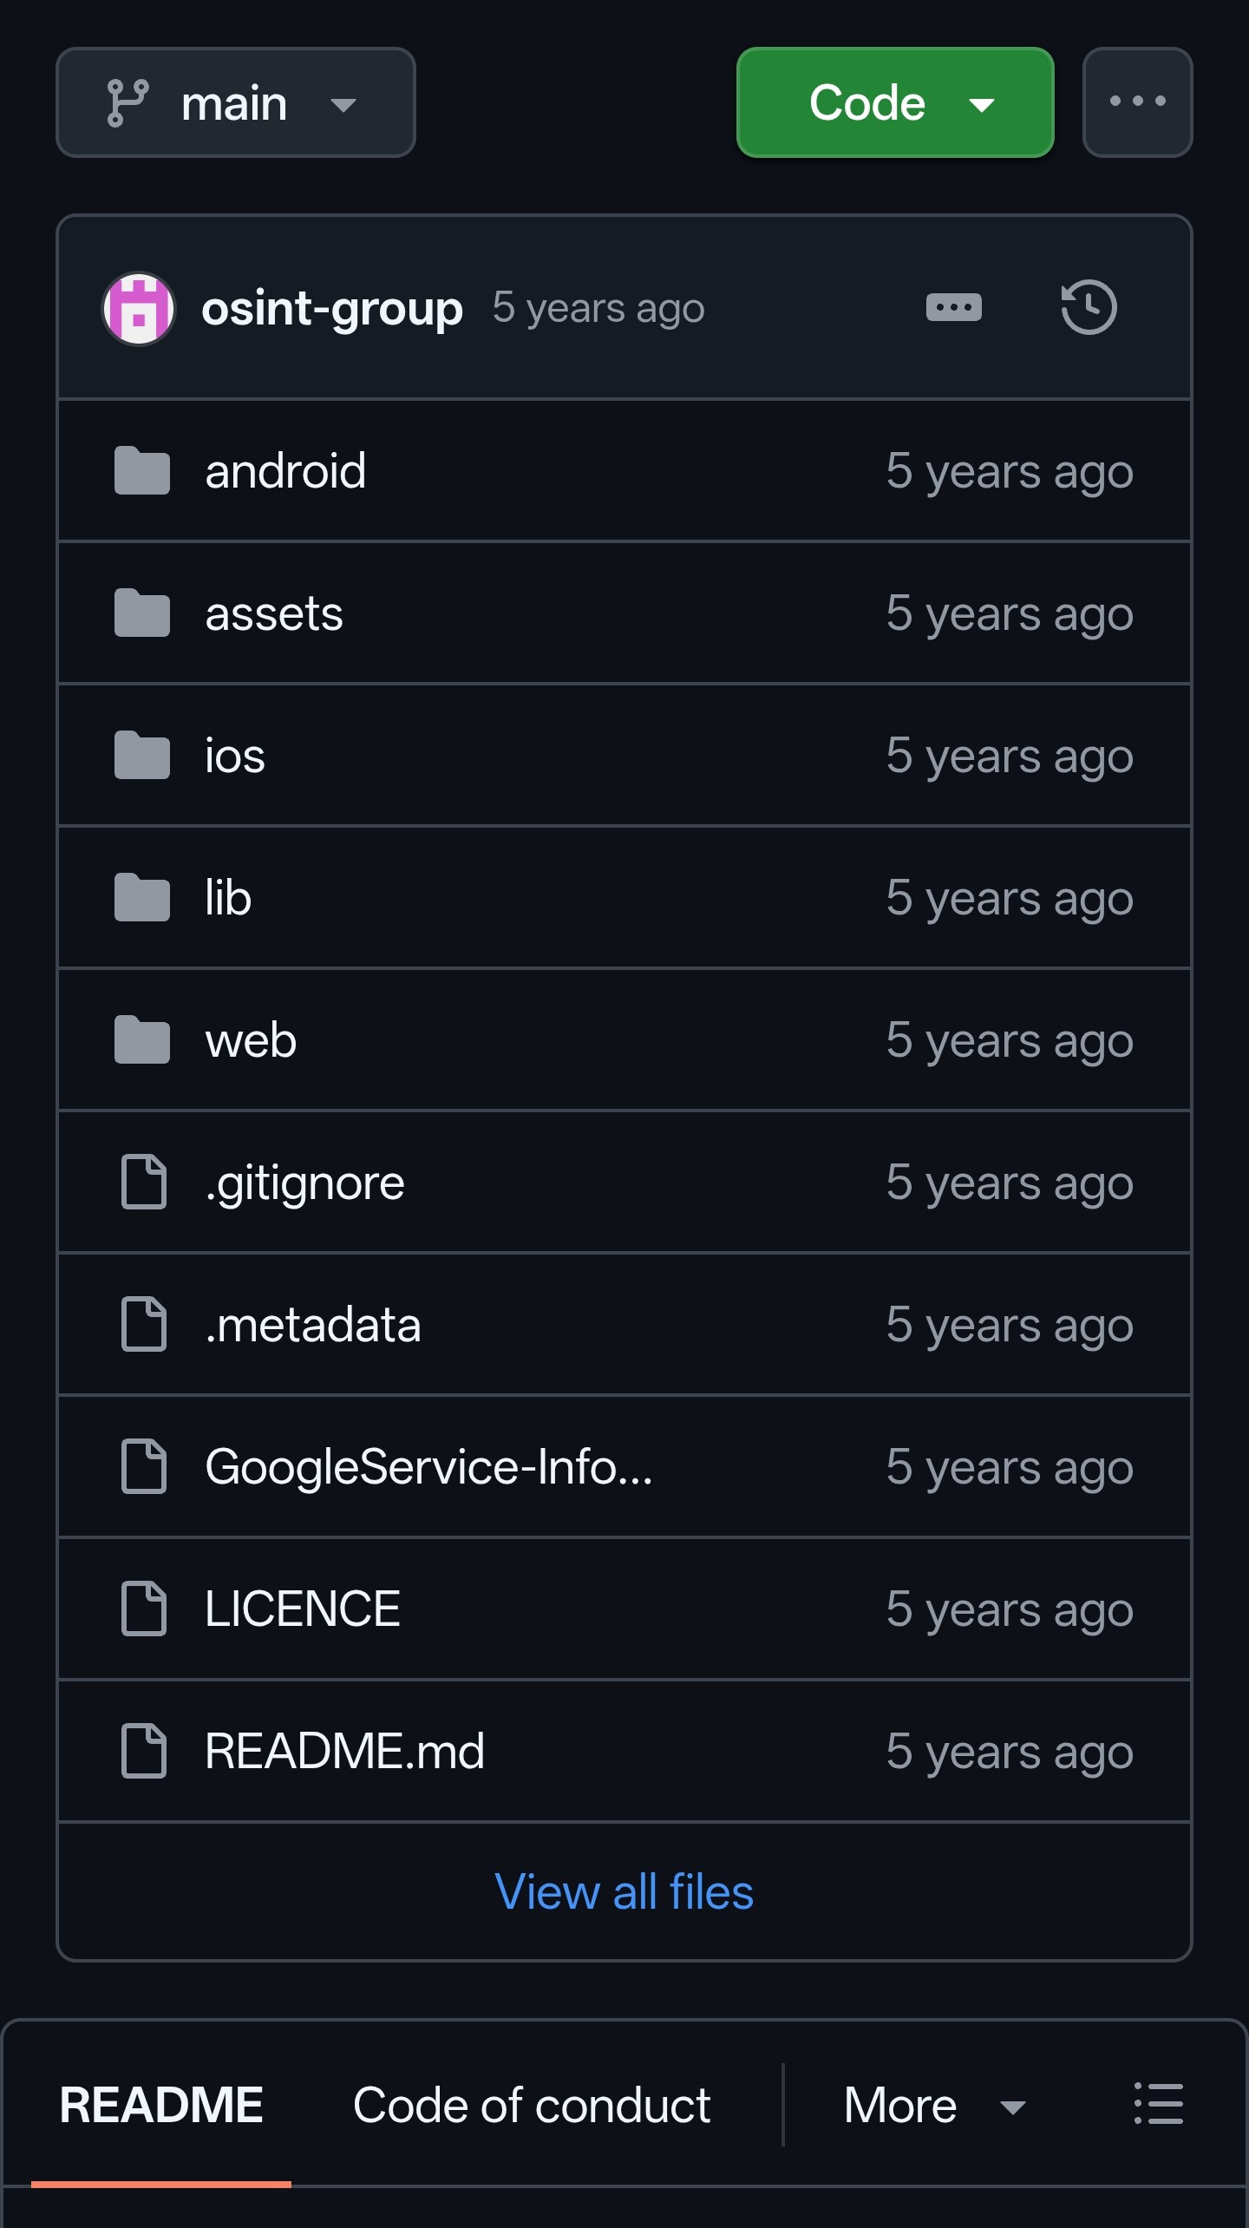Expand commit message ellipsis icon
Screen dimensions: 1249x2228
tap(954, 307)
